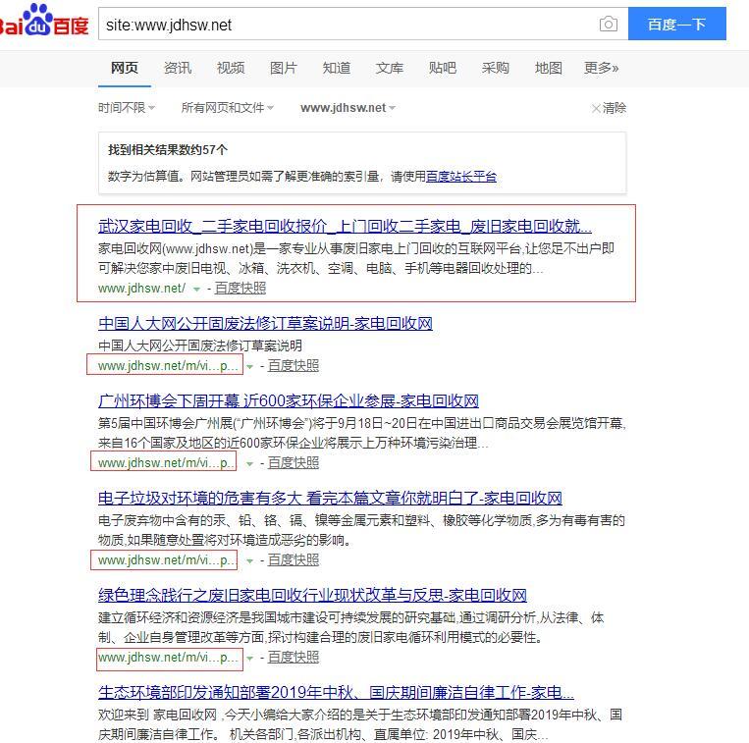Go to the 文库 tab
Image resolution: width=749 pixels, height=743 pixels.
(x=390, y=69)
